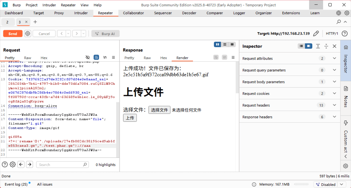
Task: Close the Inspector panel
Action: pyautogui.click(x=334, y=46)
